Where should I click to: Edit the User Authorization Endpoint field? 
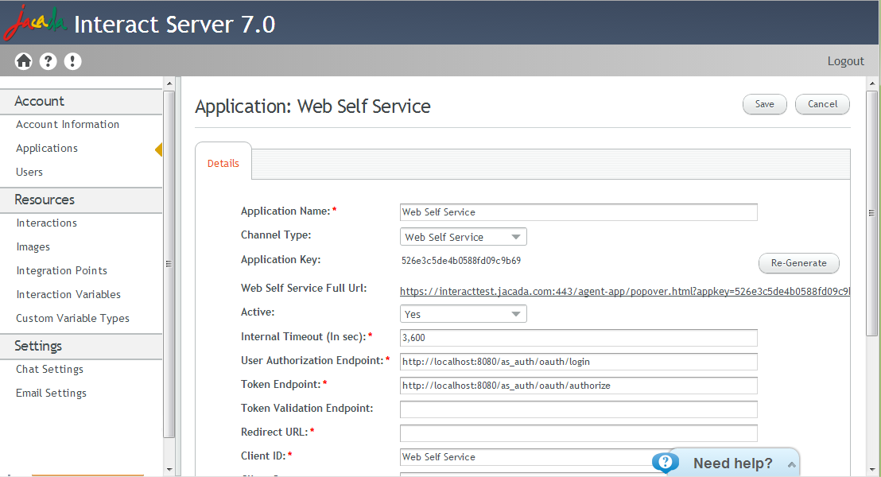coord(579,361)
